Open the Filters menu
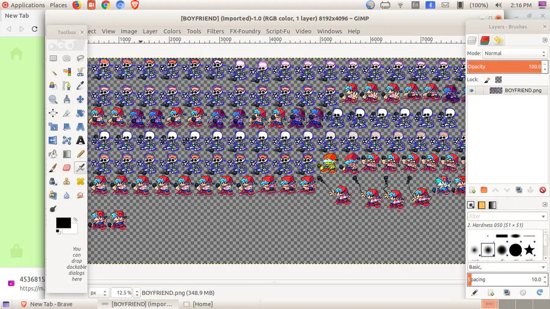This screenshot has width=550, height=309. (x=215, y=31)
